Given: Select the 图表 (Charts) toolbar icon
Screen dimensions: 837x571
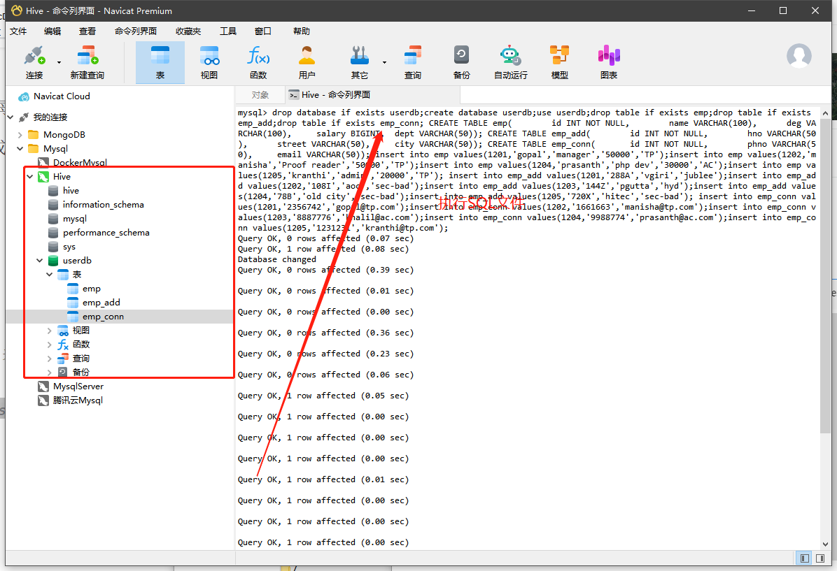Looking at the screenshot, I should [608, 62].
